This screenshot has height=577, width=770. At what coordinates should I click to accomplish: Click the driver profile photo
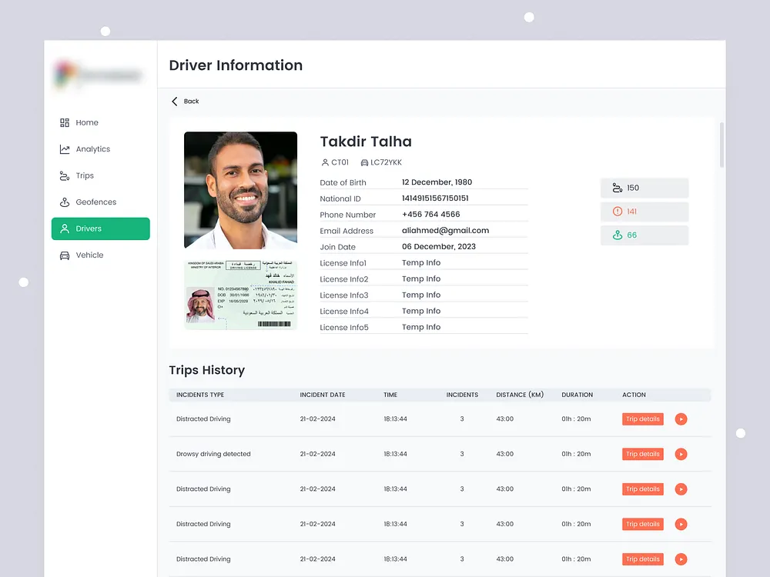240,190
